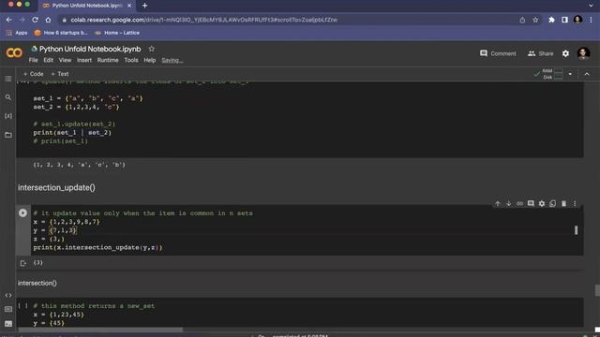Select the Python Unfold Notebook browser tab
600x337 pixels.
[86, 6]
